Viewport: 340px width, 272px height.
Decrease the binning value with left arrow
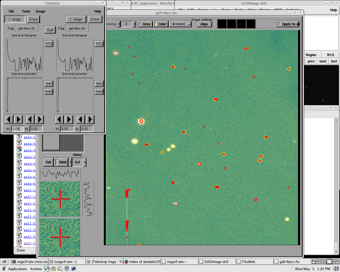(x=119, y=24)
